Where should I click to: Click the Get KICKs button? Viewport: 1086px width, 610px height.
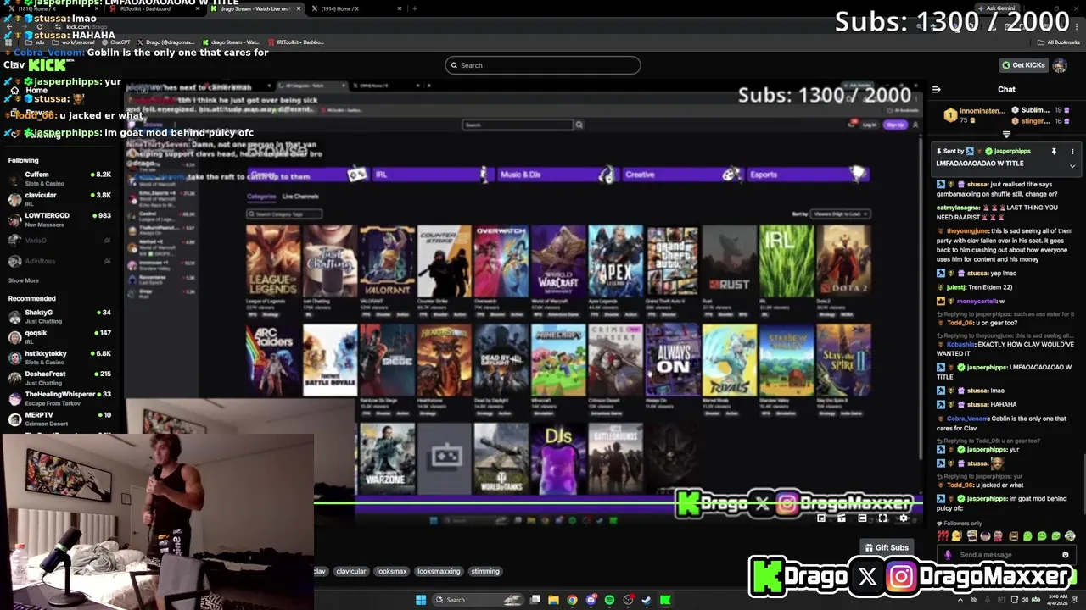(x=1023, y=65)
